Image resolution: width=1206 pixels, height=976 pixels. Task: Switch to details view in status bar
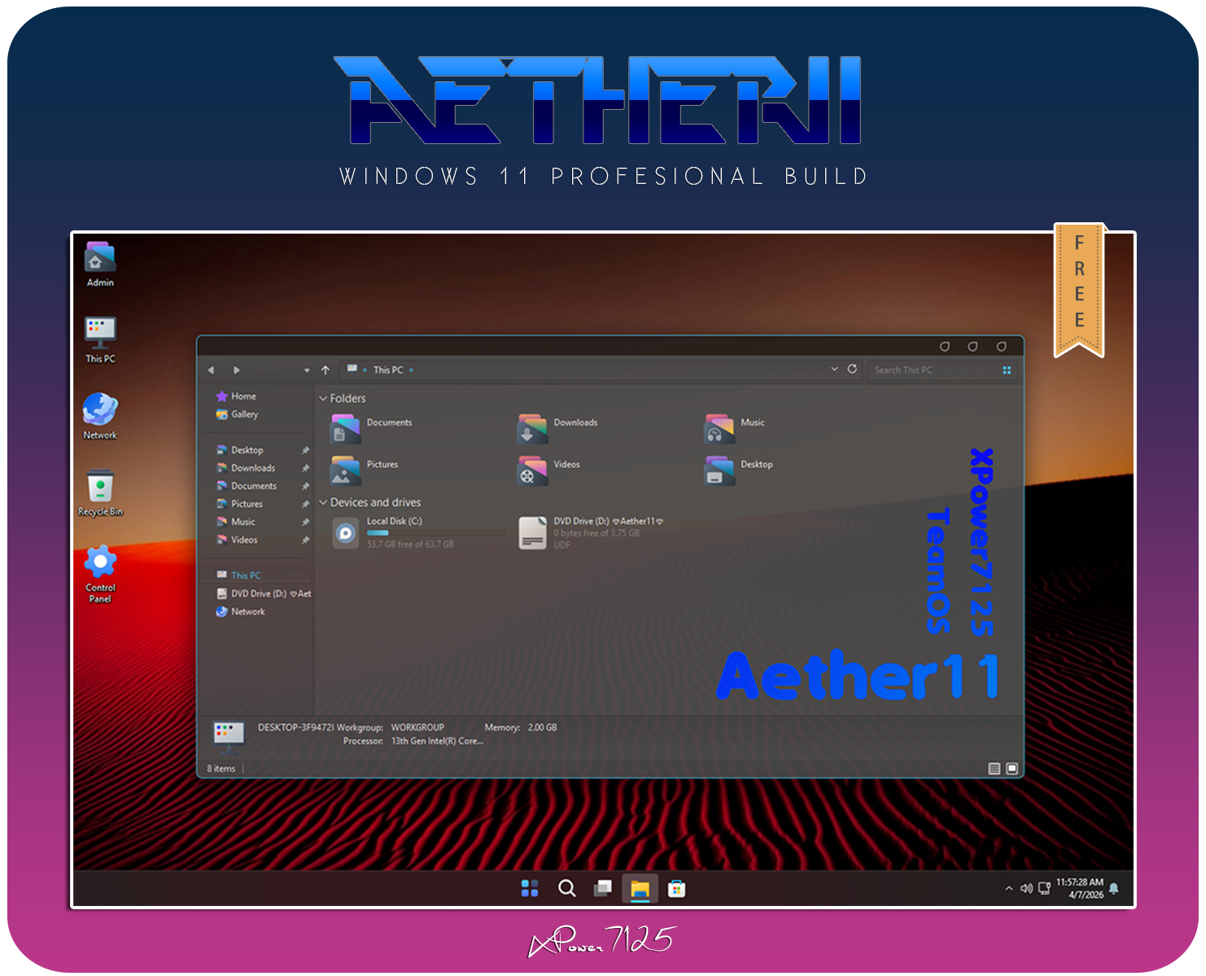pyautogui.click(x=994, y=768)
